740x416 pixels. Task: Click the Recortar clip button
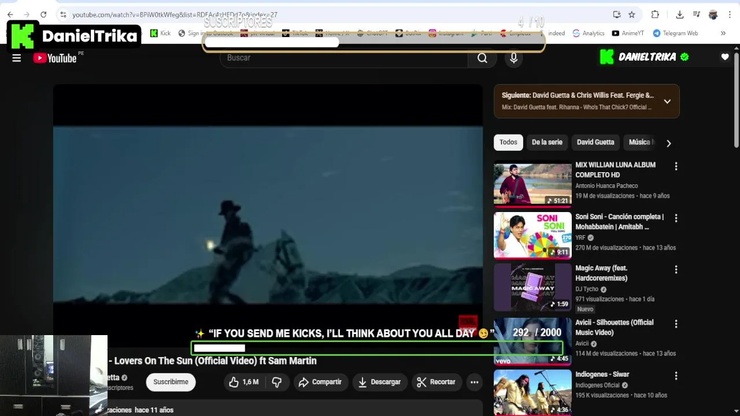click(436, 382)
